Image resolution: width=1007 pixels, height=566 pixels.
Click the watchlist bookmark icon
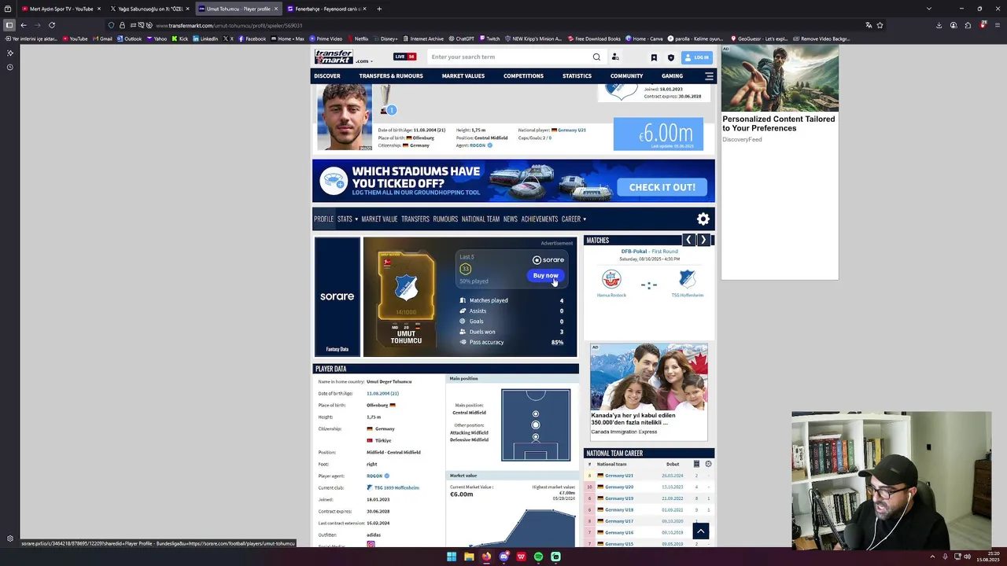tap(654, 57)
